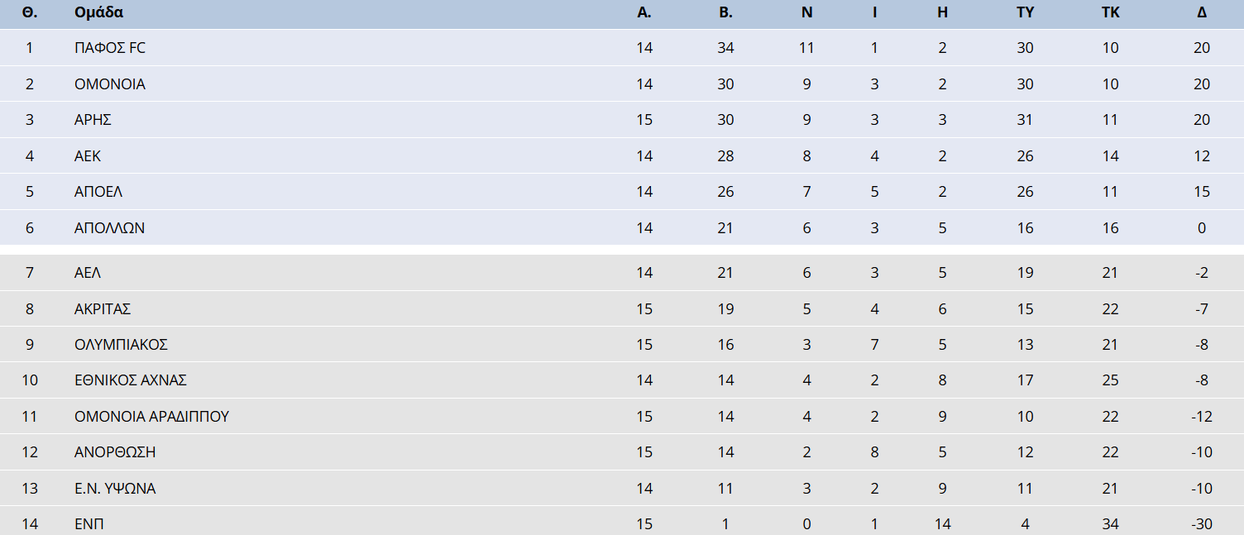Screen dimensions: 1244x535
Task: Click the Ομάδα column header
Action: (98, 12)
